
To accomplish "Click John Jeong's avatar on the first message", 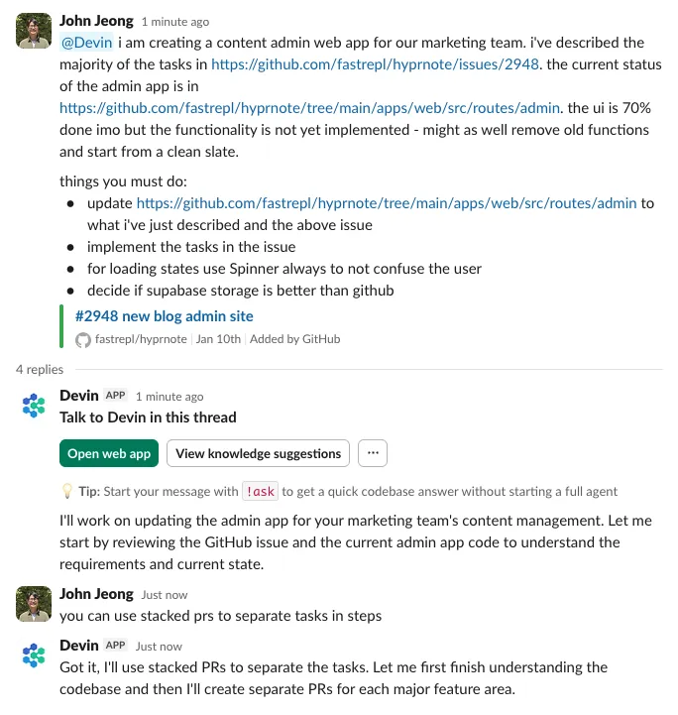I will pyautogui.click(x=34, y=31).
